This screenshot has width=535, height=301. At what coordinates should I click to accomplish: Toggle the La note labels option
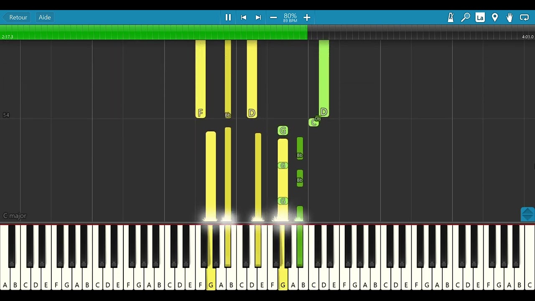pyautogui.click(x=480, y=18)
